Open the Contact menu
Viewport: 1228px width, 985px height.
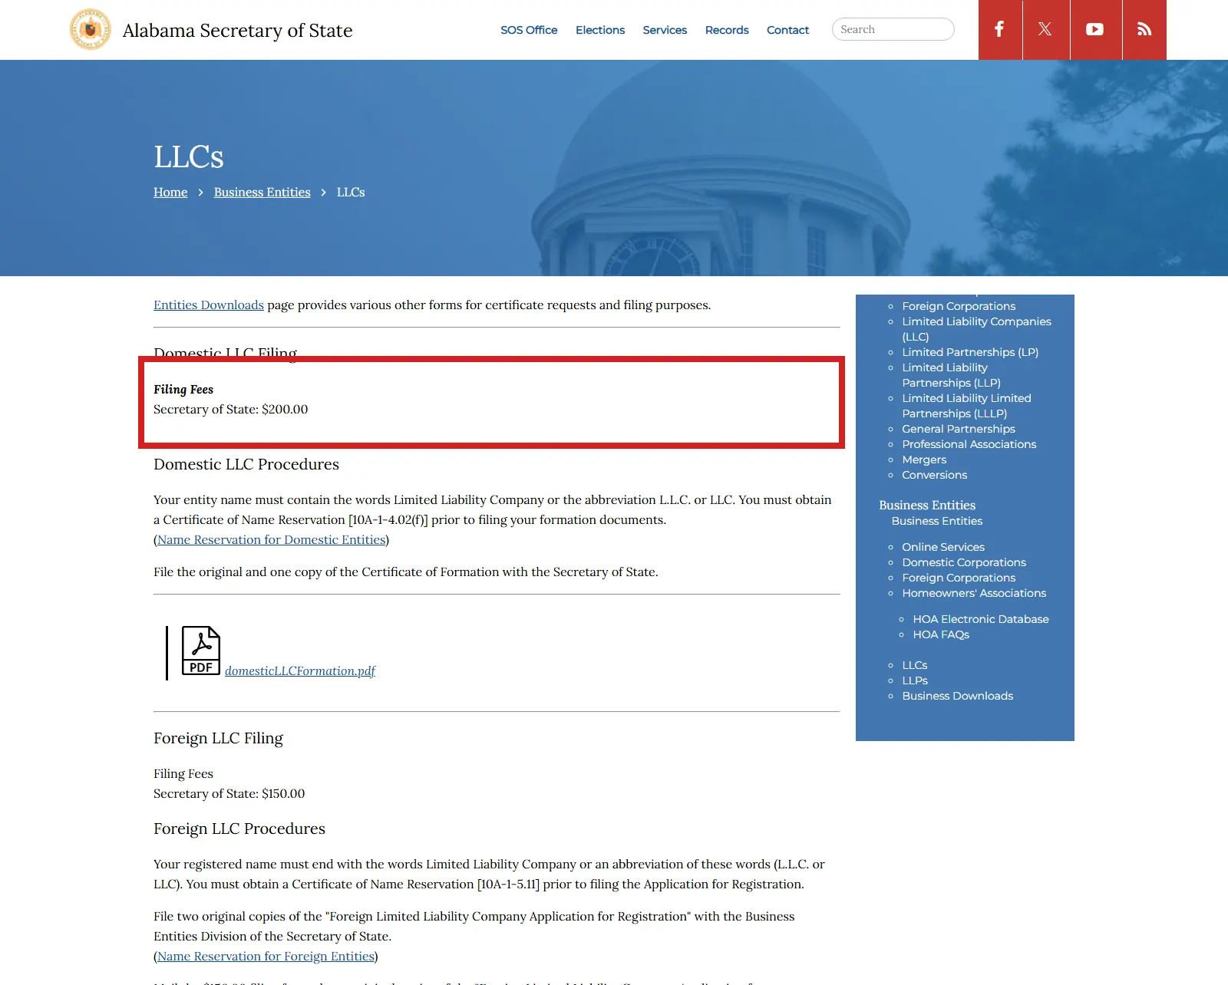[x=787, y=30]
